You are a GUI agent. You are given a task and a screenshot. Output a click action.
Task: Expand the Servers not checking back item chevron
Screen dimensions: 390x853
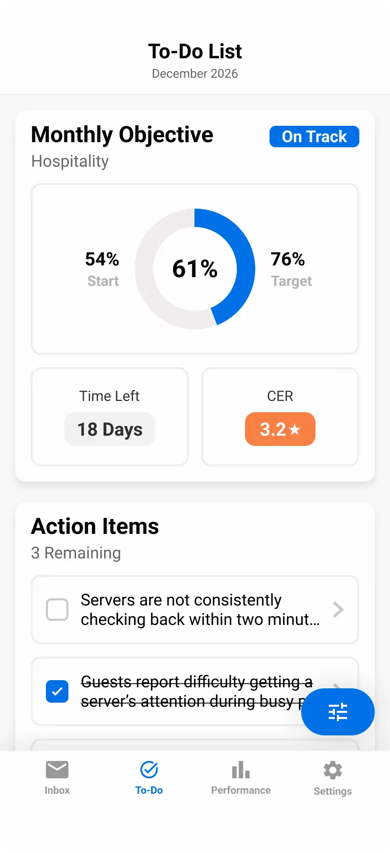338,610
